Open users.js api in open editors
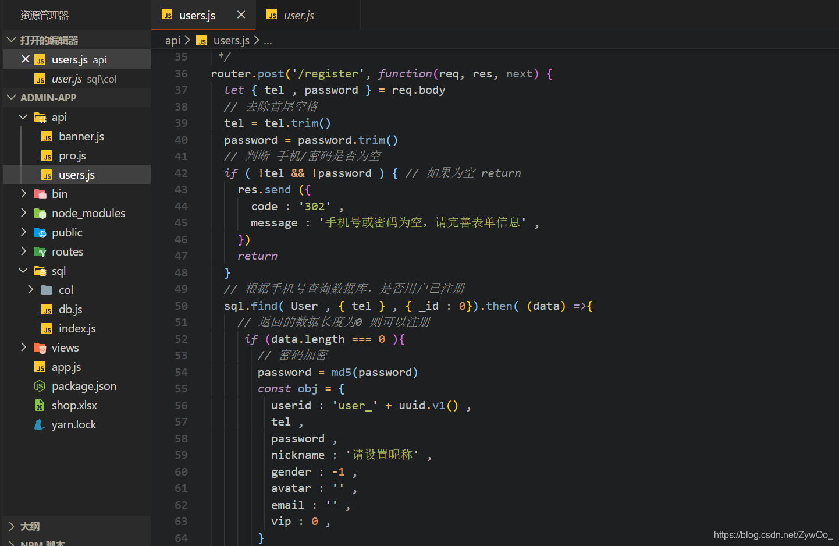839x546 pixels. [x=77, y=59]
